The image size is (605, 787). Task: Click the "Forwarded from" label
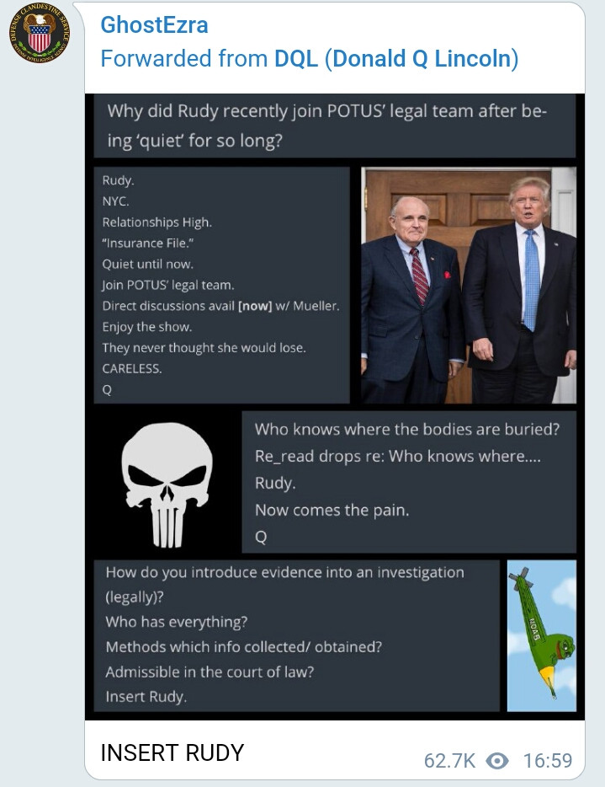coord(184,59)
